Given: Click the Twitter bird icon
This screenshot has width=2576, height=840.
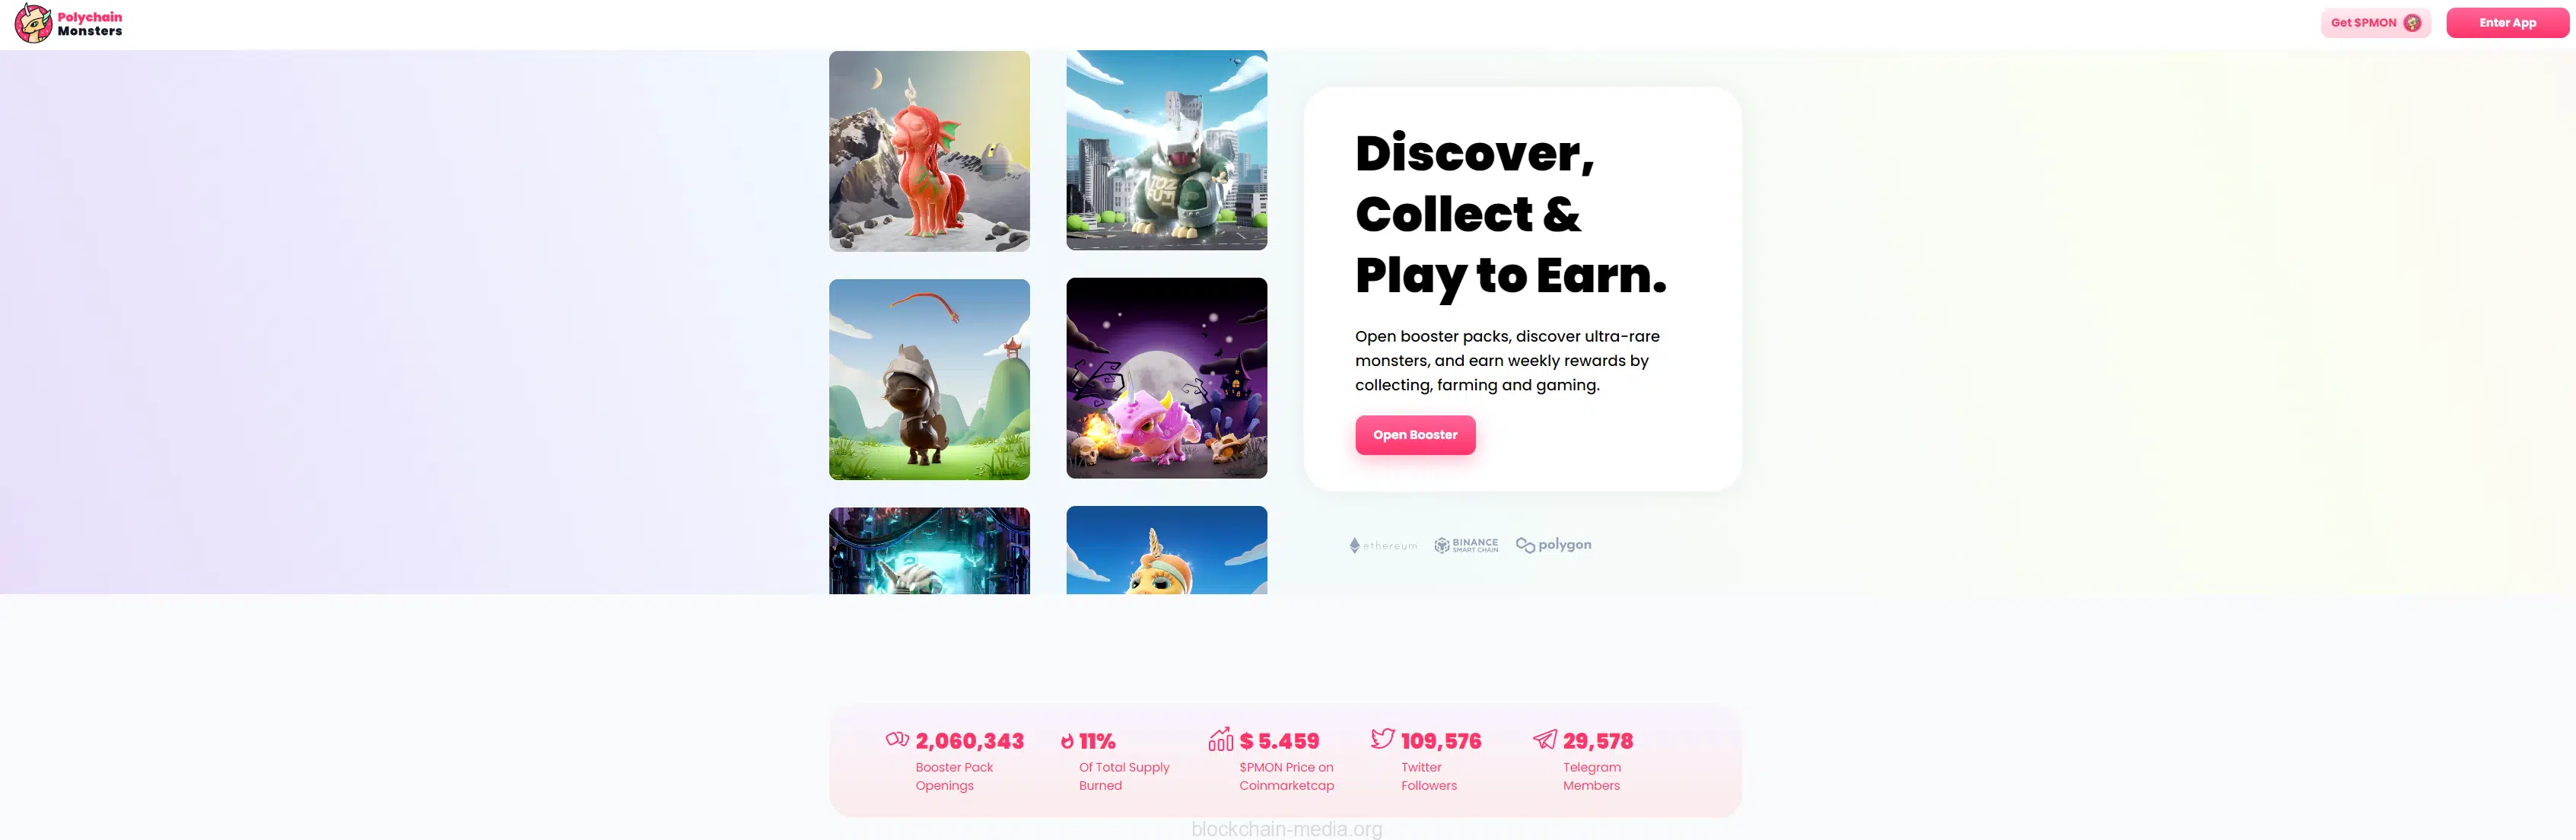Looking at the screenshot, I should click(x=1383, y=738).
